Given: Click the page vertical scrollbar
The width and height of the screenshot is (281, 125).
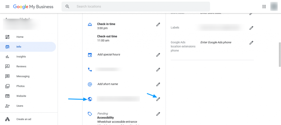Looking at the screenshot, I should pos(280,54).
